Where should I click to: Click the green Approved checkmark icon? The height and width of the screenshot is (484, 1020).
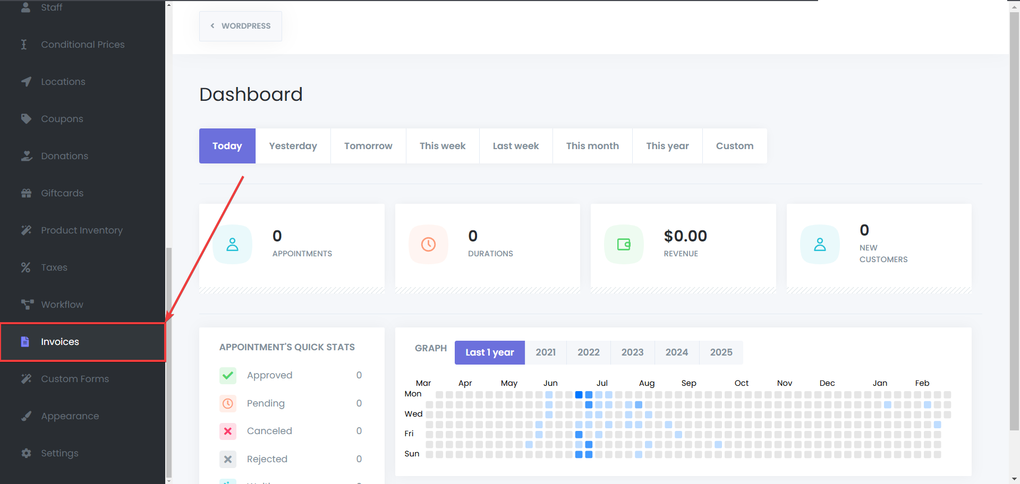click(x=228, y=376)
